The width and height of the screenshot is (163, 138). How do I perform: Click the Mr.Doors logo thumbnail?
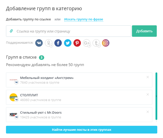tap(13, 115)
